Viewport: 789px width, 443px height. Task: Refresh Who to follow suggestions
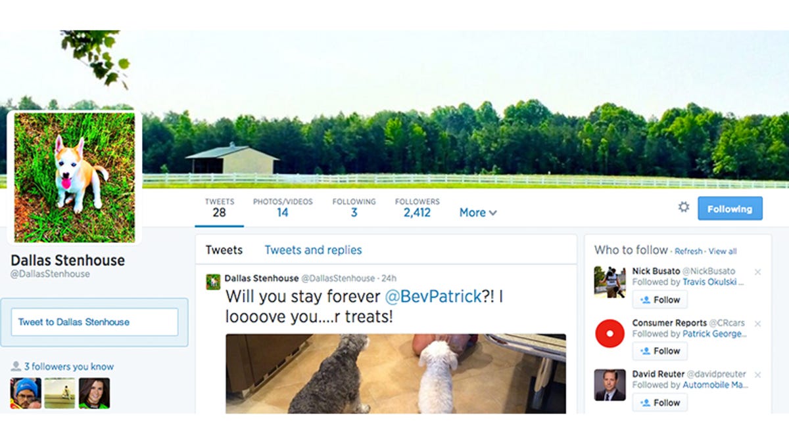coord(688,251)
